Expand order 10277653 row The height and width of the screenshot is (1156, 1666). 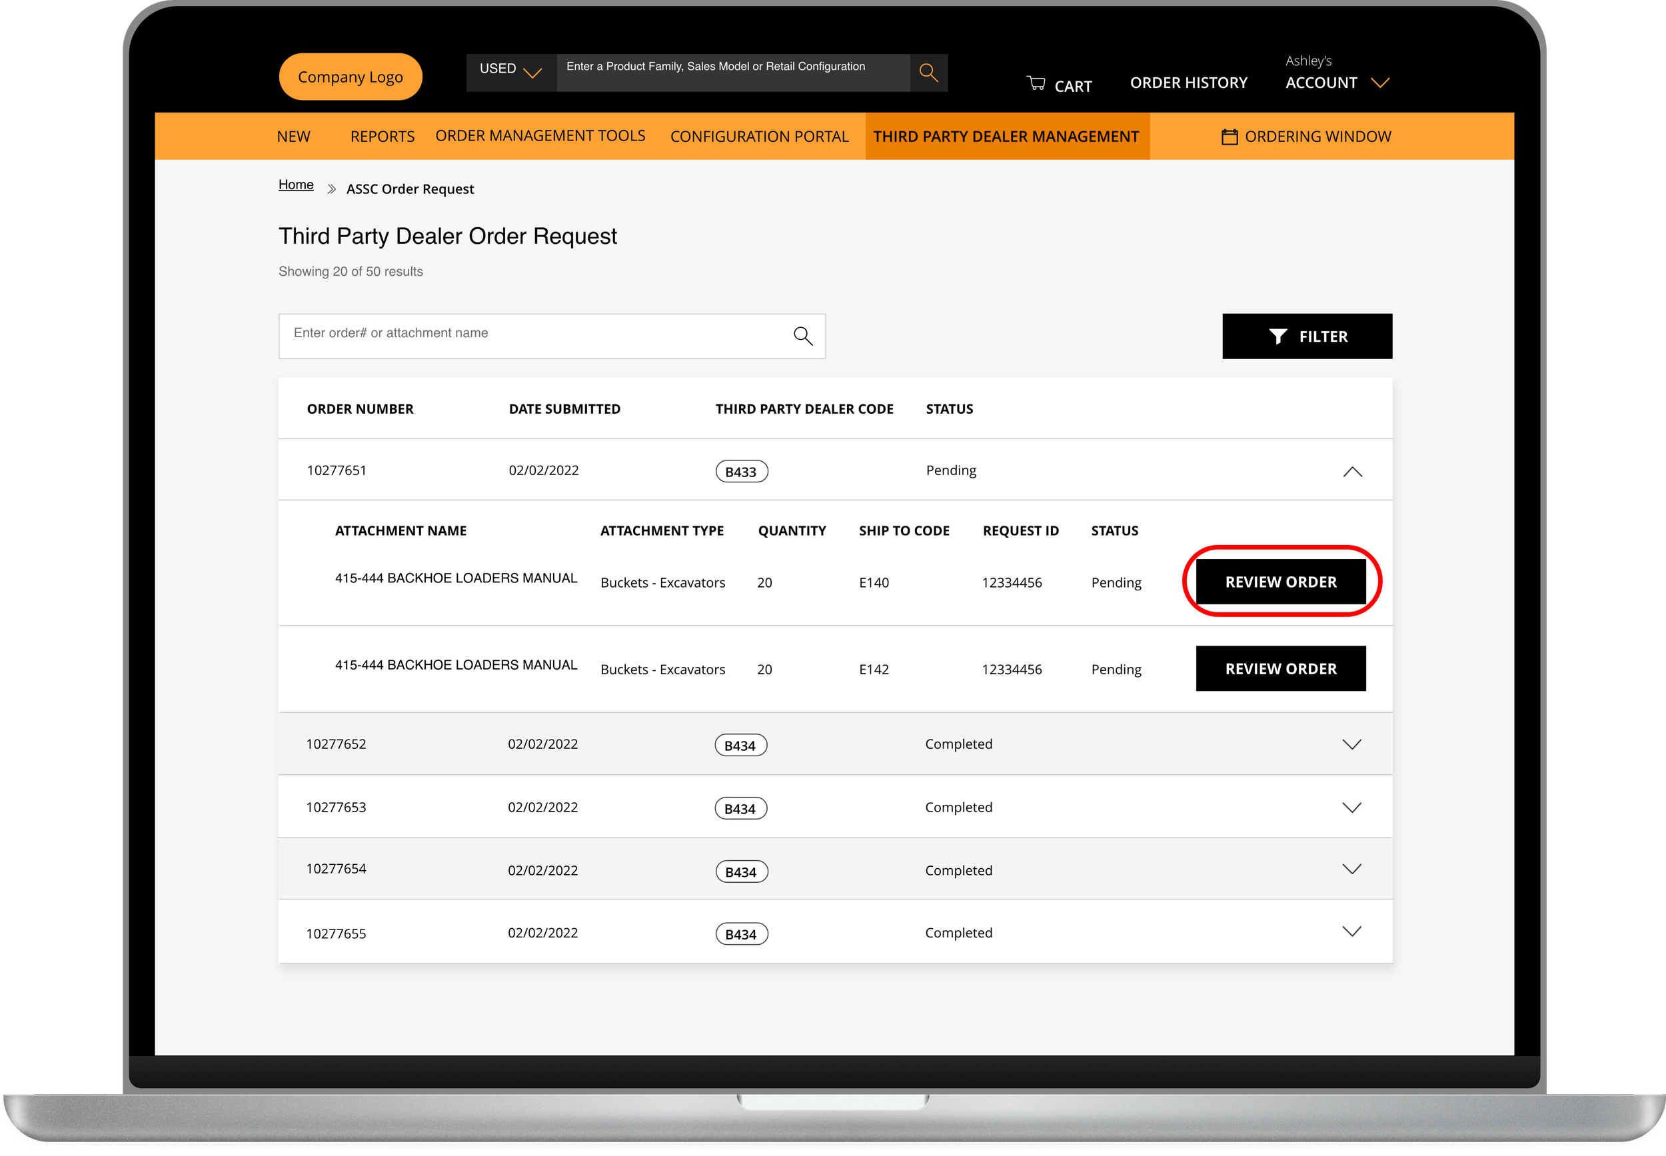tap(1351, 807)
